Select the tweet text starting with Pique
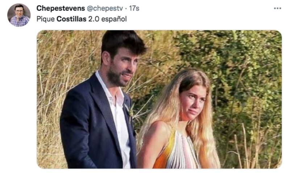290x173 pixels. [x=82, y=19]
